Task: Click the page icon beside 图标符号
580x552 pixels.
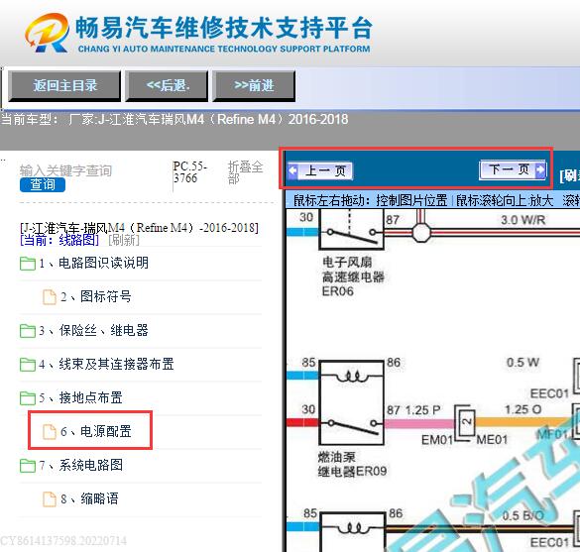Action: pyautogui.click(x=50, y=297)
